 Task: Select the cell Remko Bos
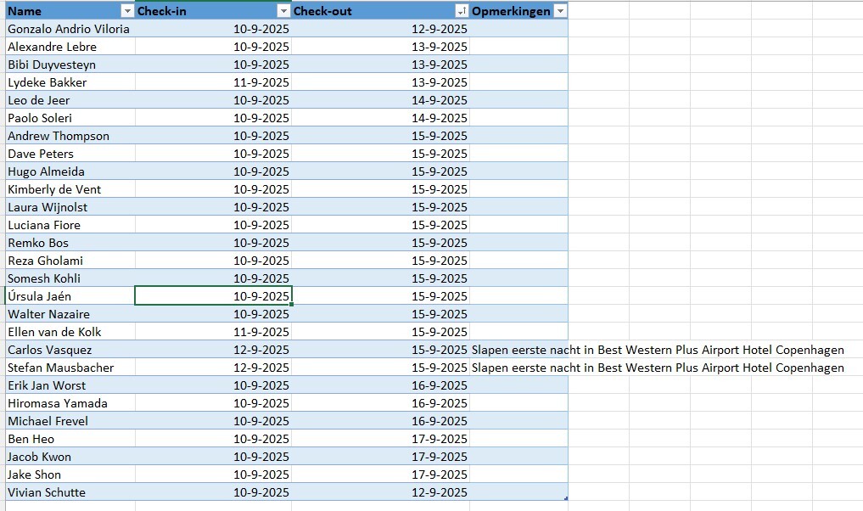click(x=70, y=243)
